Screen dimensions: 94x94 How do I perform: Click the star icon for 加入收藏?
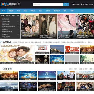pyautogui.click(x=73, y=4)
